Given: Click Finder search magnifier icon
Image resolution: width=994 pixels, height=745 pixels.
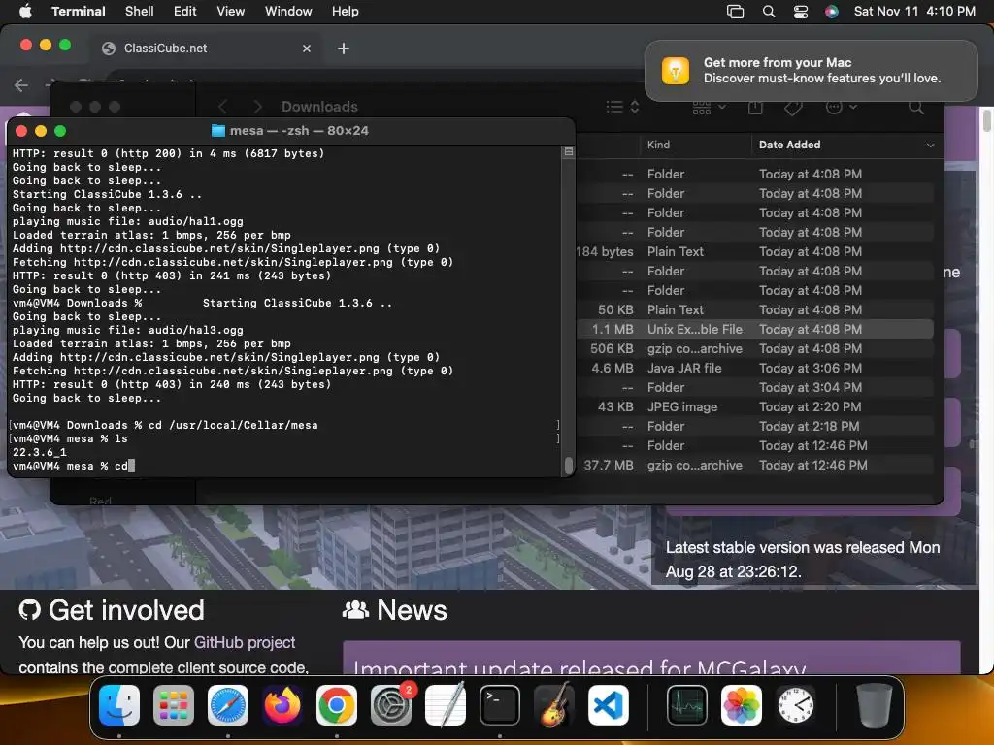Looking at the screenshot, I should click(x=916, y=107).
